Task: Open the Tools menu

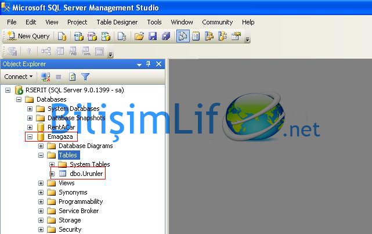Action: pos(154,22)
